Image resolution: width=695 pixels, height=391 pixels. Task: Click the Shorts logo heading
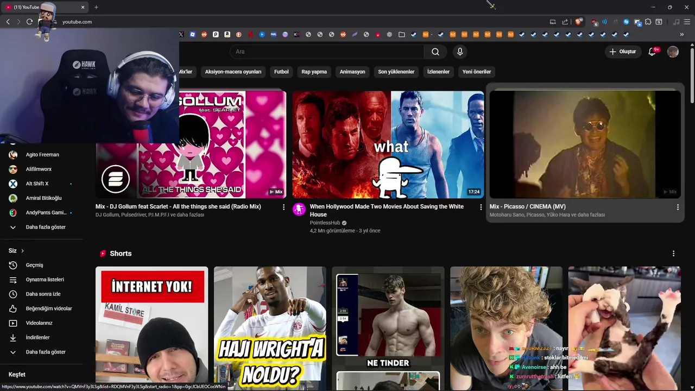point(116,254)
